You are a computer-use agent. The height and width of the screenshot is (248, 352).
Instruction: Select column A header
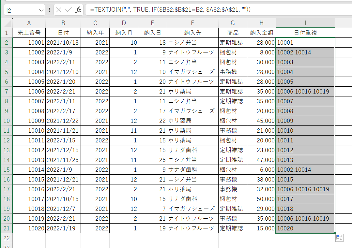click(29, 23)
